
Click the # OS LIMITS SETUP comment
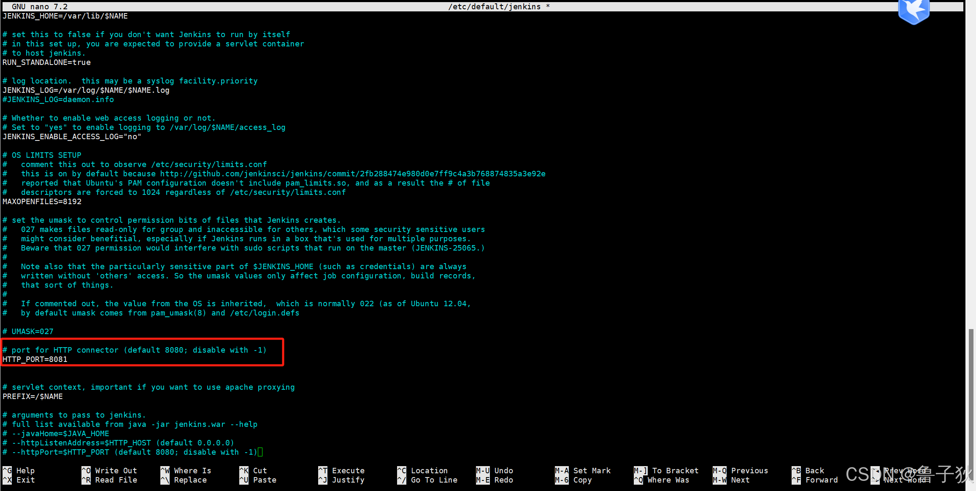point(42,155)
